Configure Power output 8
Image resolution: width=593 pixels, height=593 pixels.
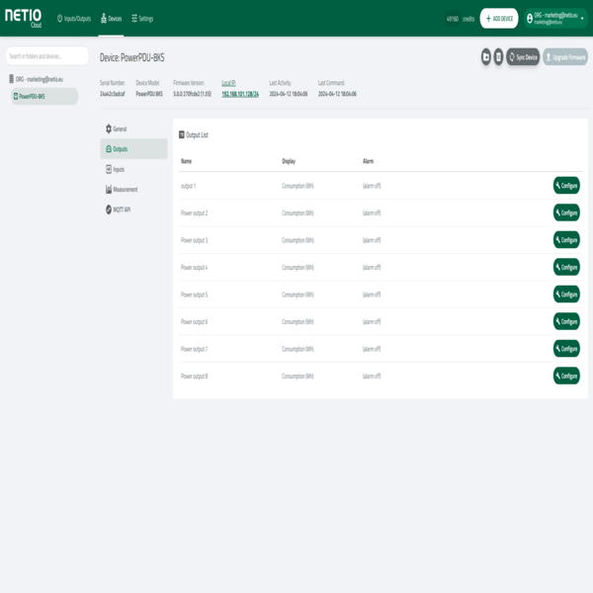tap(566, 376)
